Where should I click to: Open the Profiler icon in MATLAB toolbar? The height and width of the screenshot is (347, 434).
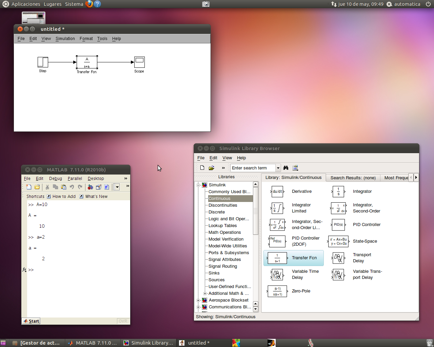107,187
